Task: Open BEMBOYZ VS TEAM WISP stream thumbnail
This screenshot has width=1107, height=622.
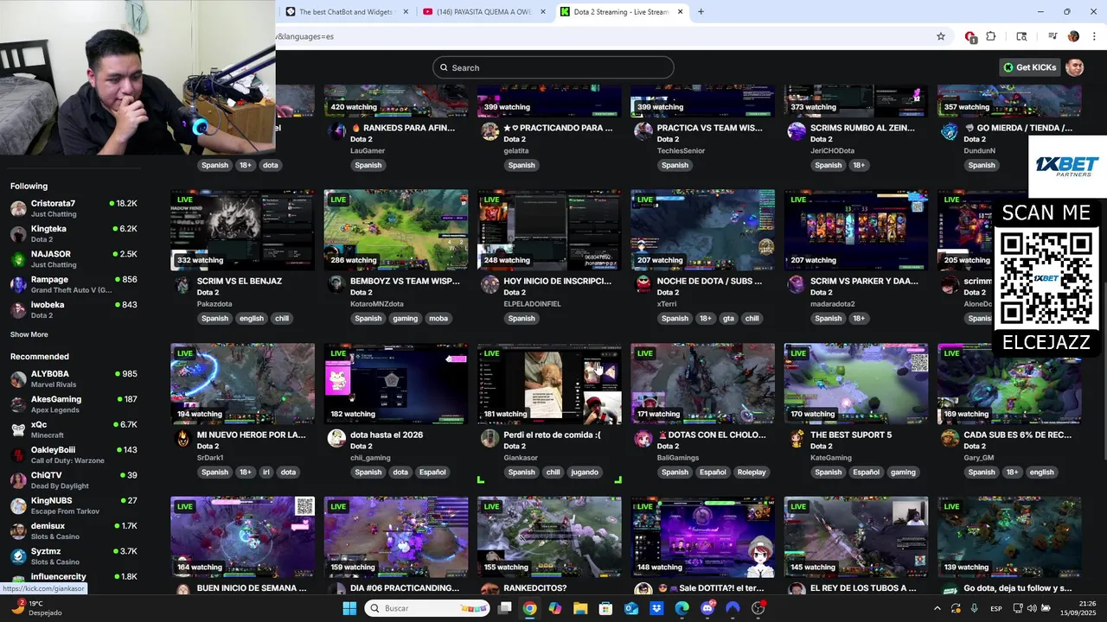Action: point(396,230)
